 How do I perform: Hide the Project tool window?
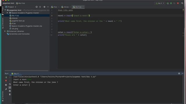click(48, 7)
